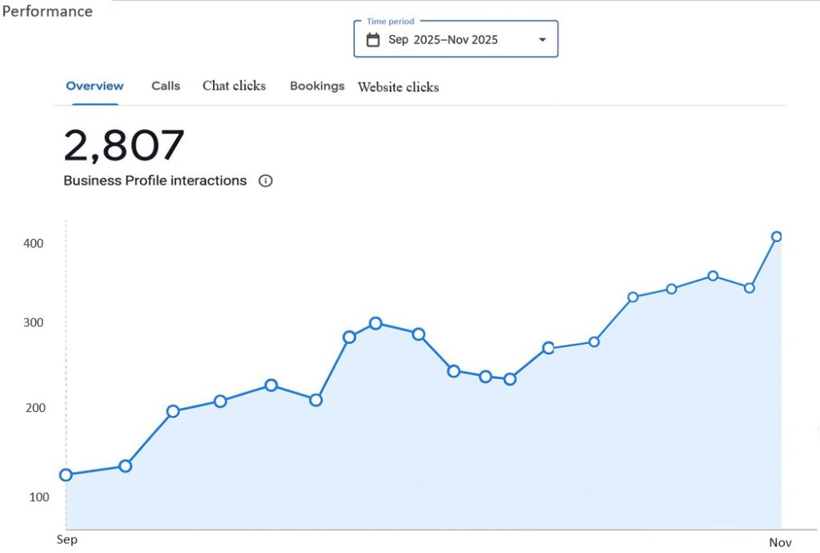Expand the Time period dropdown arrow

pyautogui.click(x=542, y=40)
